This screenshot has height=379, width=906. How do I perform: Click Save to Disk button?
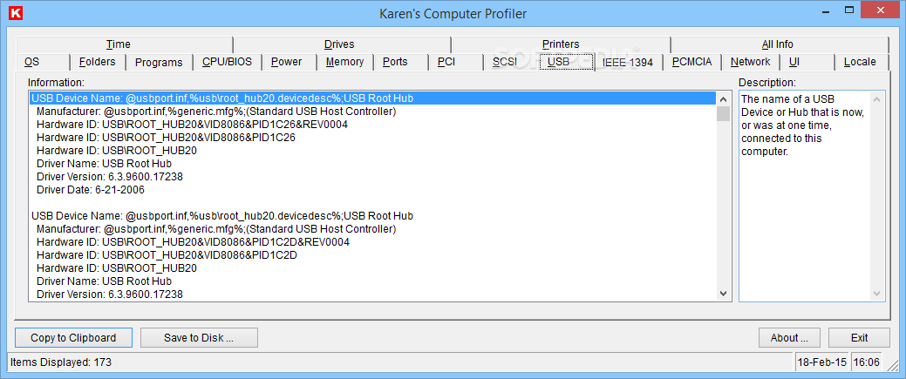(x=199, y=338)
